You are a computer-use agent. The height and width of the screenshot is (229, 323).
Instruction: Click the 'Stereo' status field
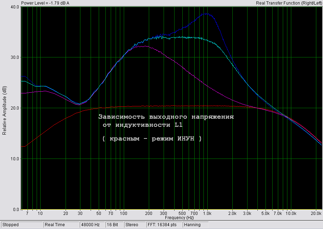tap(134, 225)
